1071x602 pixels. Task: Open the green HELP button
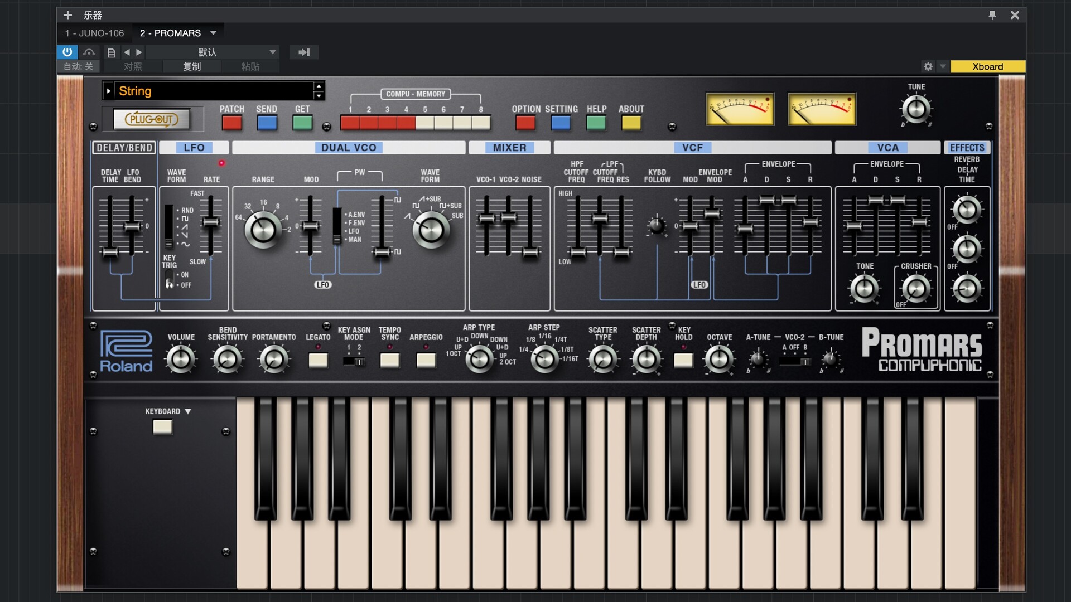click(596, 123)
